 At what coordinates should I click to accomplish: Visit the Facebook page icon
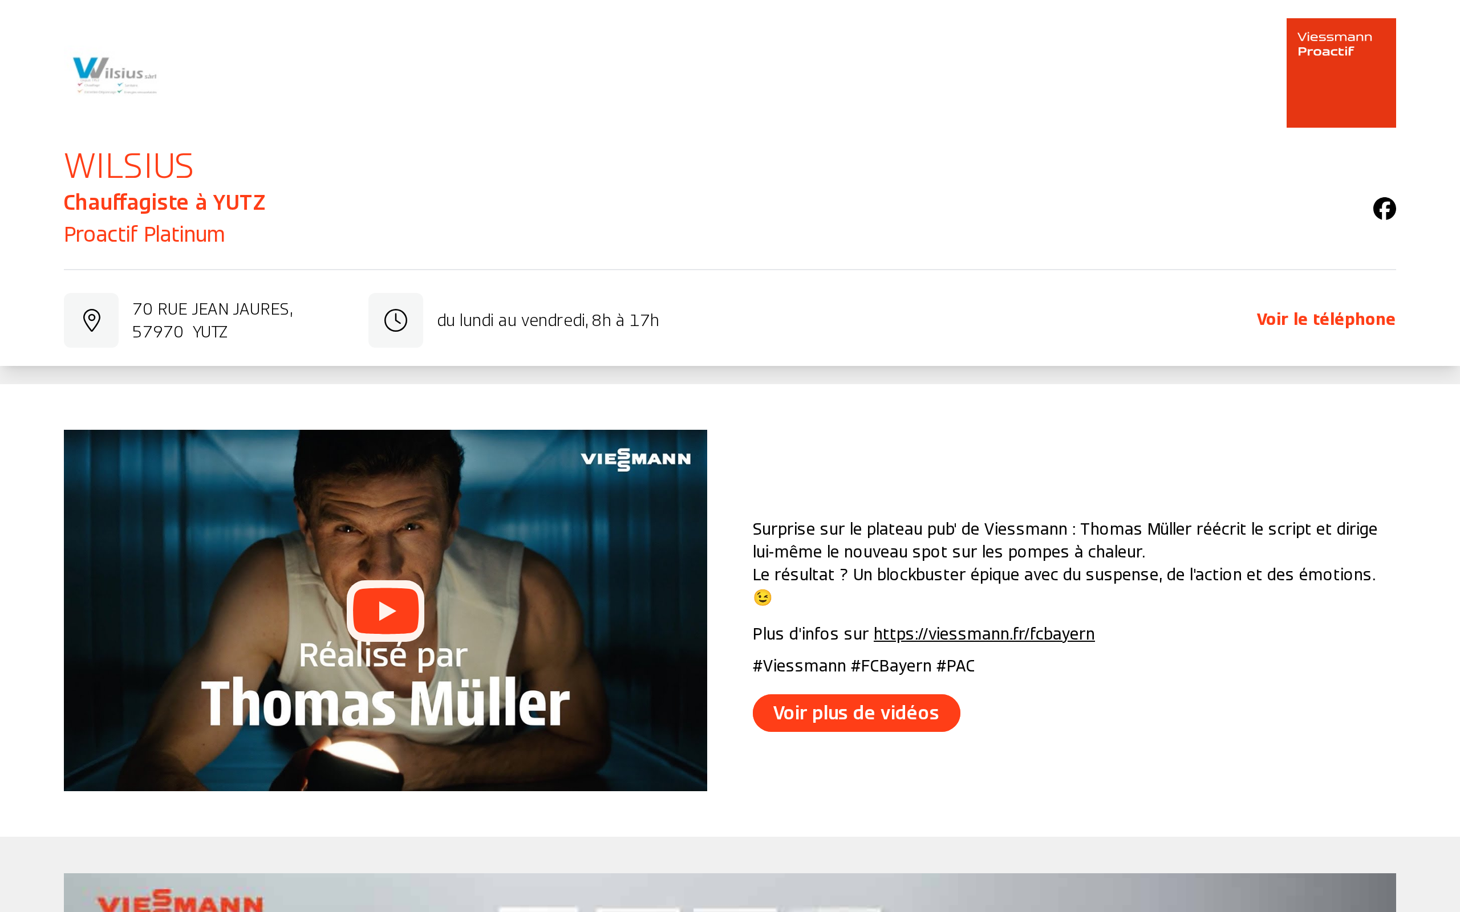pyautogui.click(x=1384, y=209)
